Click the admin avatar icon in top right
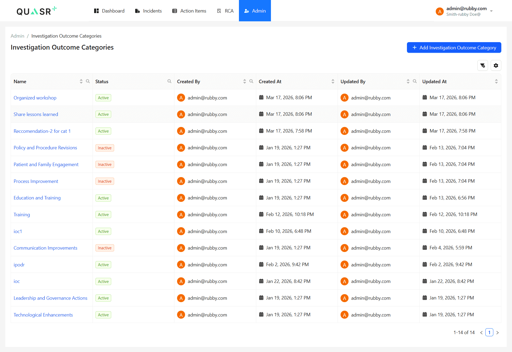Image resolution: width=512 pixels, height=352 pixels. (439, 11)
